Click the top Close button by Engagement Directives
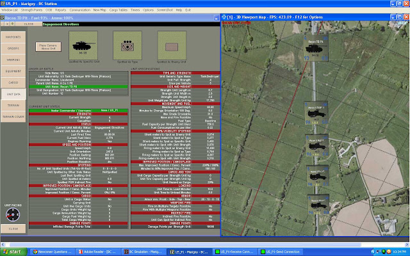This screenshot has height=256, width=410. click(28, 24)
